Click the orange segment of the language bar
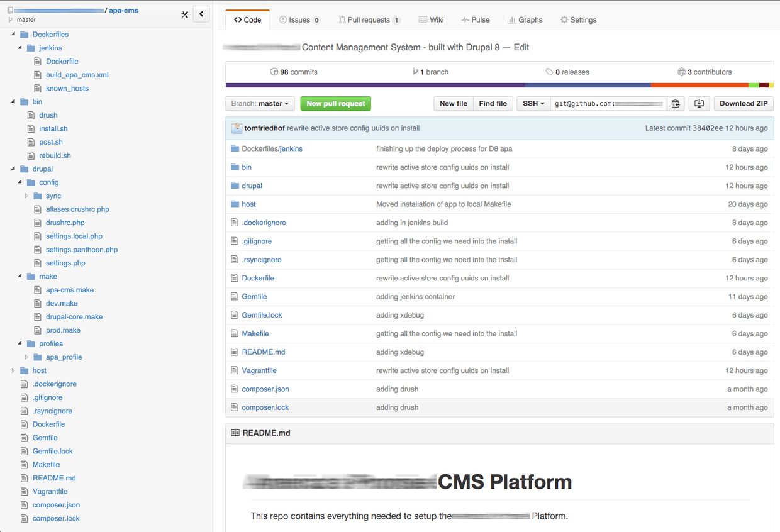Screen dimensions: 780x532 699,85
